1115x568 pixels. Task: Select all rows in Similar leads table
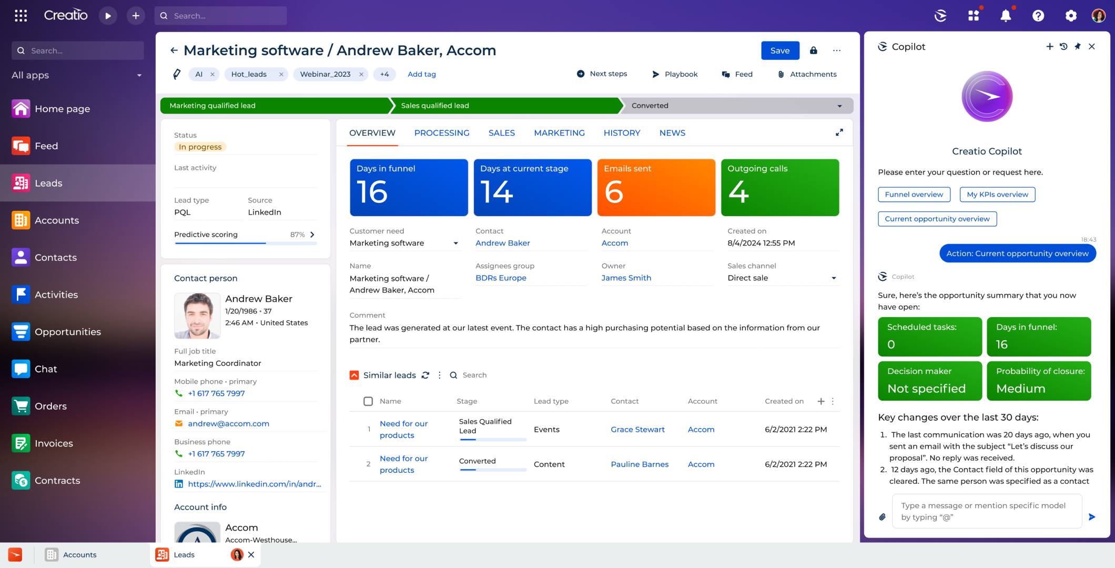368,401
